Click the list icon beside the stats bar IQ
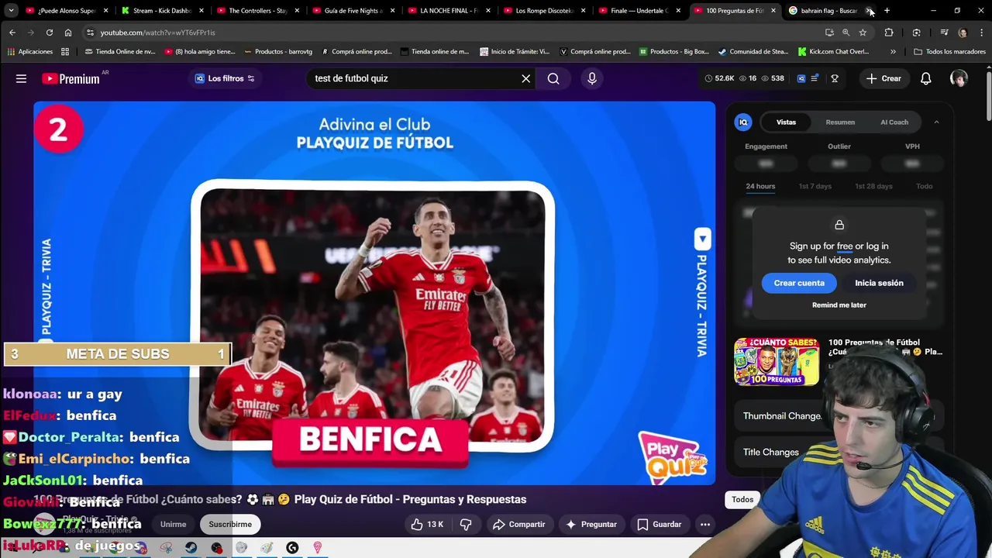992x558 pixels. tap(814, 78)
